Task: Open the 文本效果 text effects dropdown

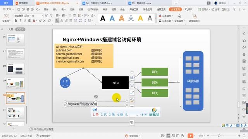Action: (179, 18)
